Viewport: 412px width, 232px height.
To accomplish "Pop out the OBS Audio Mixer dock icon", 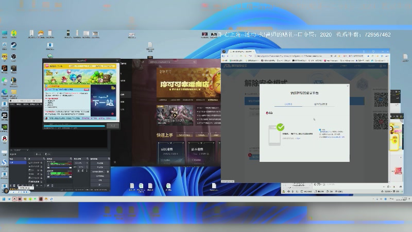I will pos(71,159).
